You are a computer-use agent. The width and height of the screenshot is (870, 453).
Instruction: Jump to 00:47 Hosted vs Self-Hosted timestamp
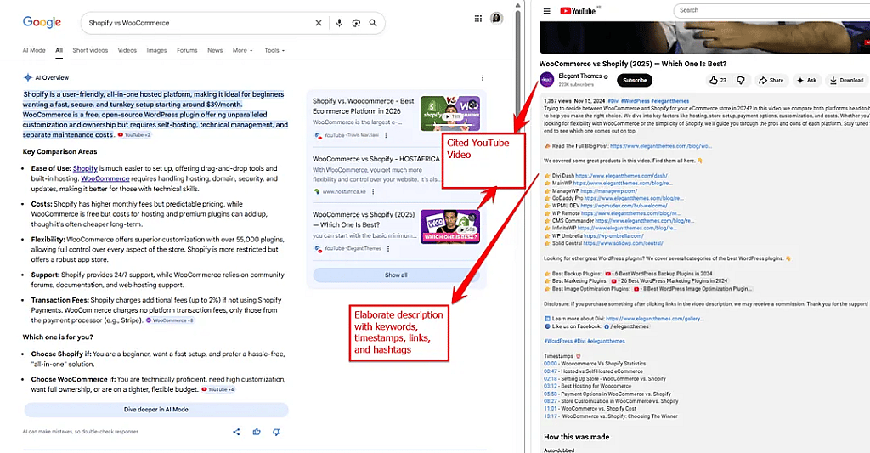pos(550,371)
